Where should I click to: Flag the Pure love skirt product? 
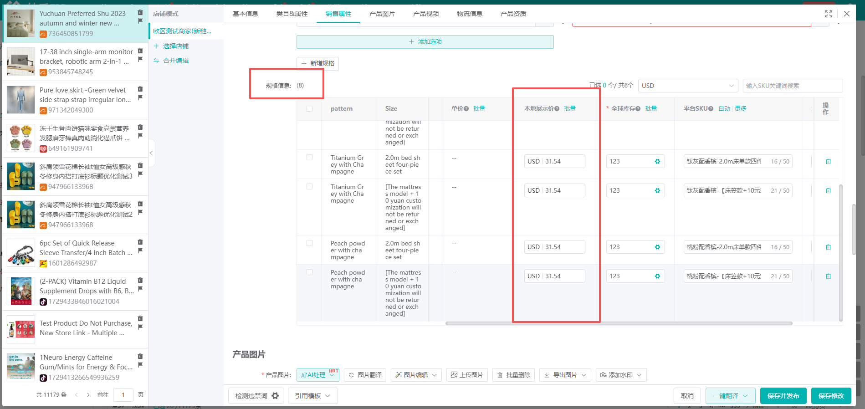140,97
